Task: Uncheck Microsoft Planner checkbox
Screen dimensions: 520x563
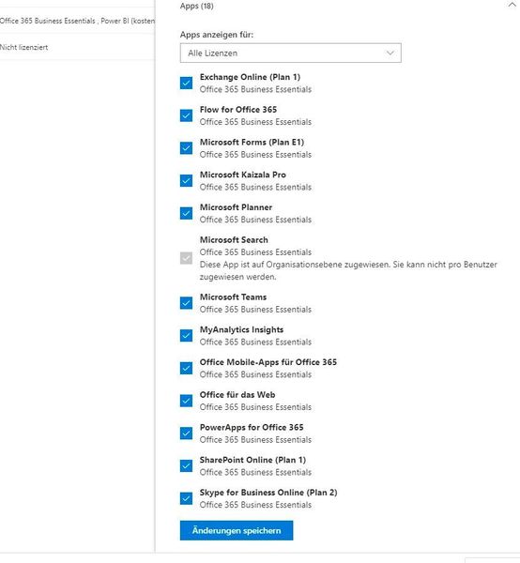Action: coord(186,213)
